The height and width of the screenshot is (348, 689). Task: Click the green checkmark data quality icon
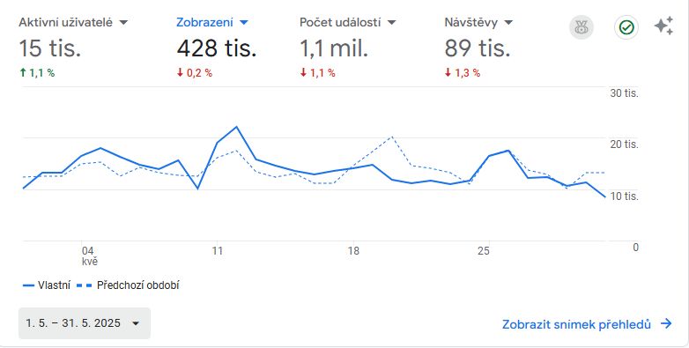point(626,27)
